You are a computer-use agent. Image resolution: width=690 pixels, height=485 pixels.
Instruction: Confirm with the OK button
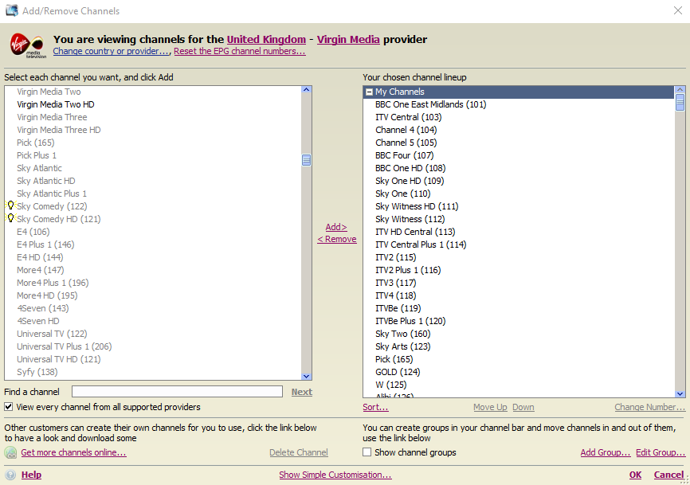[x=635, y=475]
